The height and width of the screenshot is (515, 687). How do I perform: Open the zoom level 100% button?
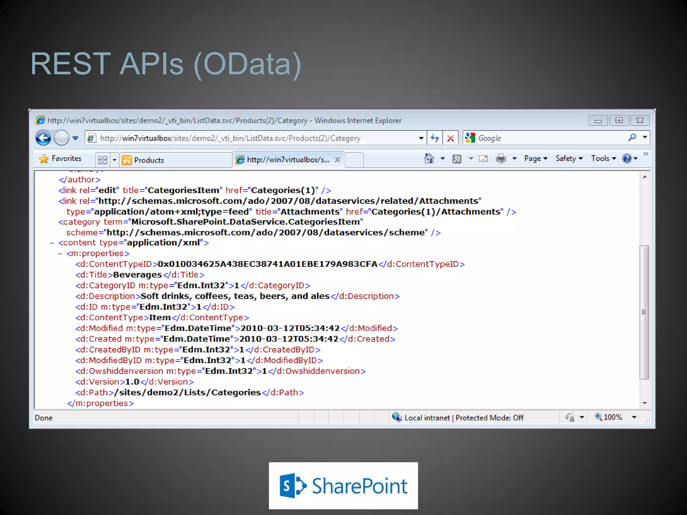(609, 417)
